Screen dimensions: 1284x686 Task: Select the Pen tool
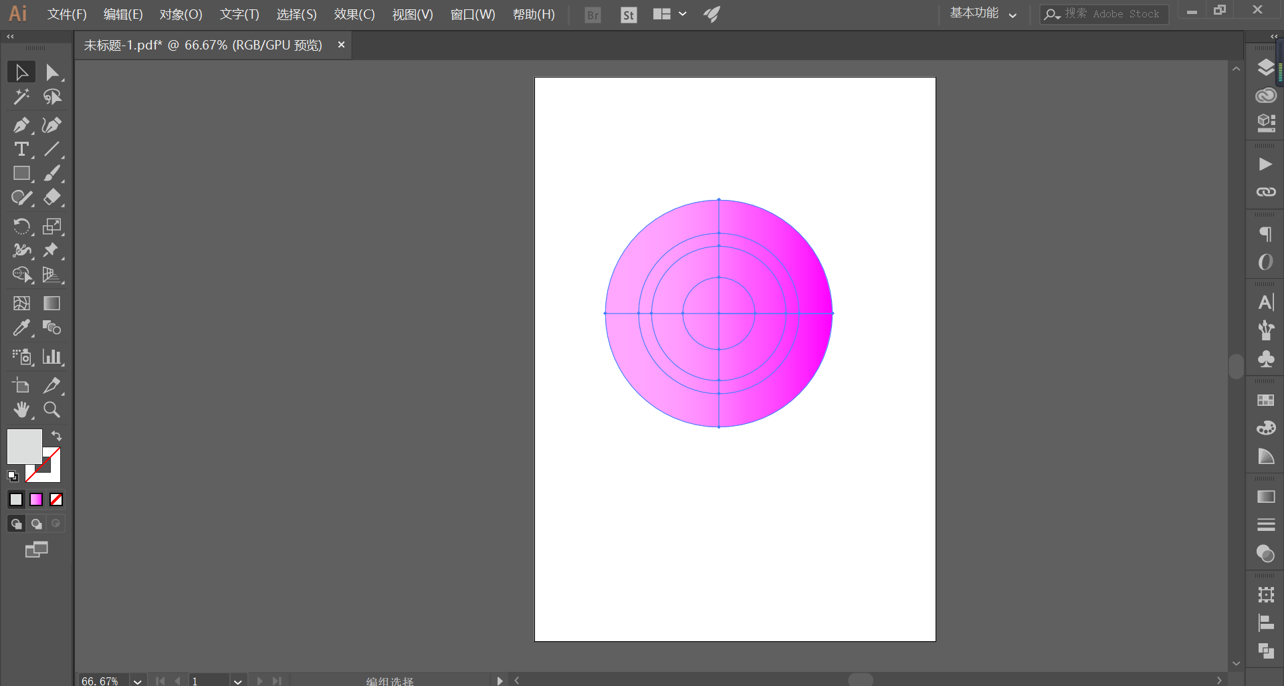pos(21,125)
